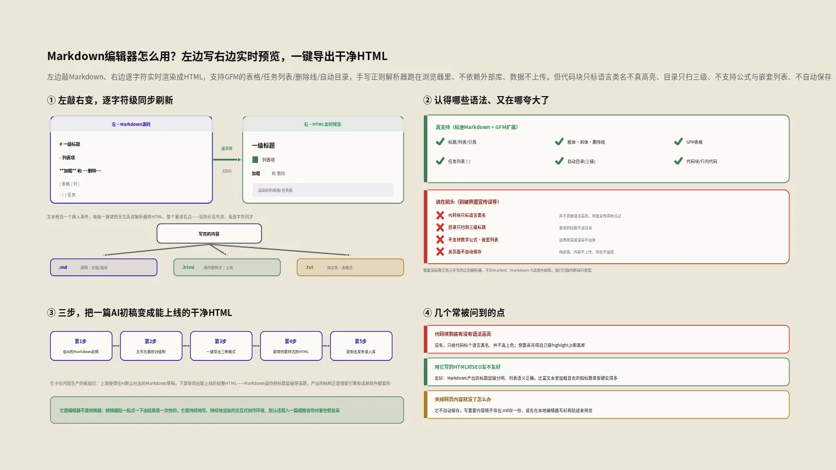Click the 真支持（标准Markdown + GFM扩展）heading
The image size is (836, 470).
point(477,127)
